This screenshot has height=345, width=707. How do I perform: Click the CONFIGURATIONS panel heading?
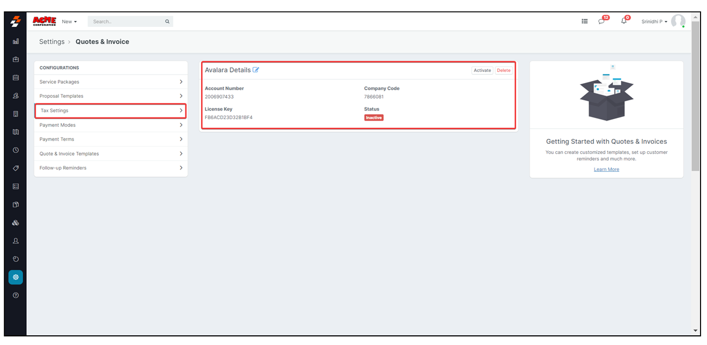click(x=59, y=68)
